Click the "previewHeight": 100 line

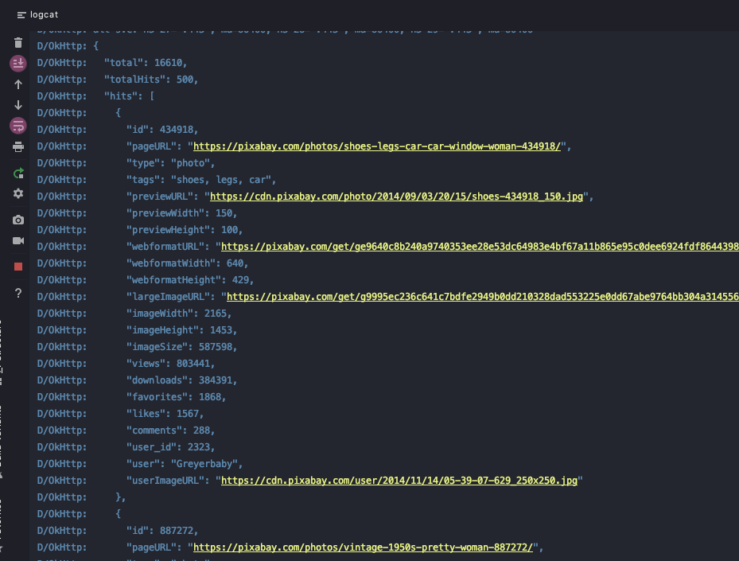(185, 230)
